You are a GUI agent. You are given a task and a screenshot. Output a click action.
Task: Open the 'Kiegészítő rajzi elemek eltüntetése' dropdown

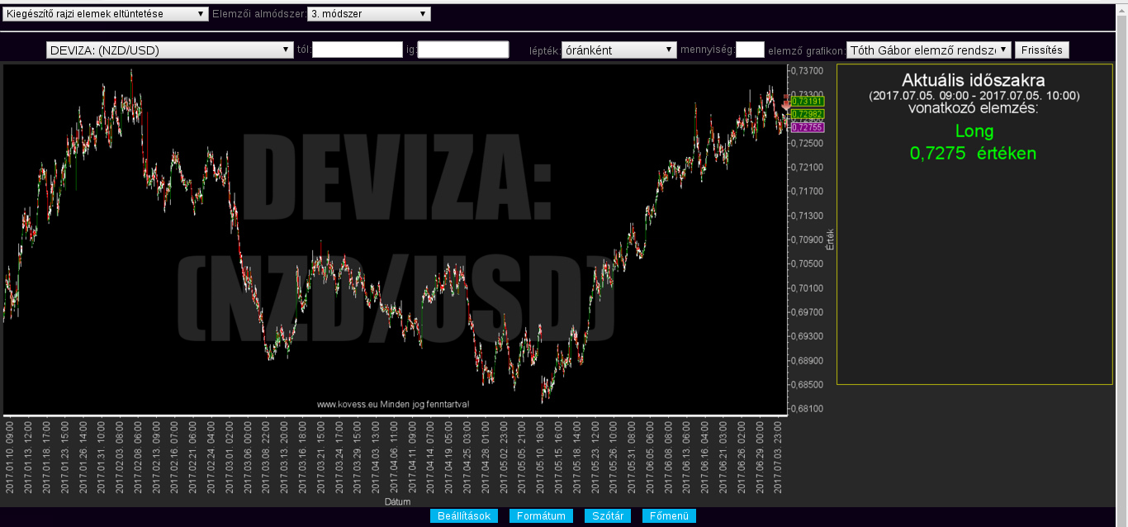106,14
